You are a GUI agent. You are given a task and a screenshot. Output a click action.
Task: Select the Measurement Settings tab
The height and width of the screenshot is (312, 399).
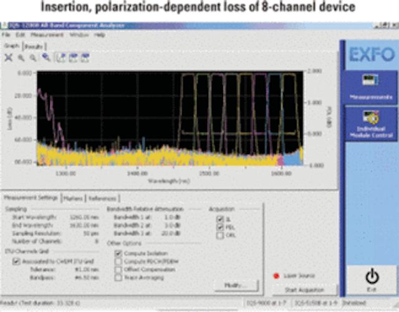(x=31, y=198)
